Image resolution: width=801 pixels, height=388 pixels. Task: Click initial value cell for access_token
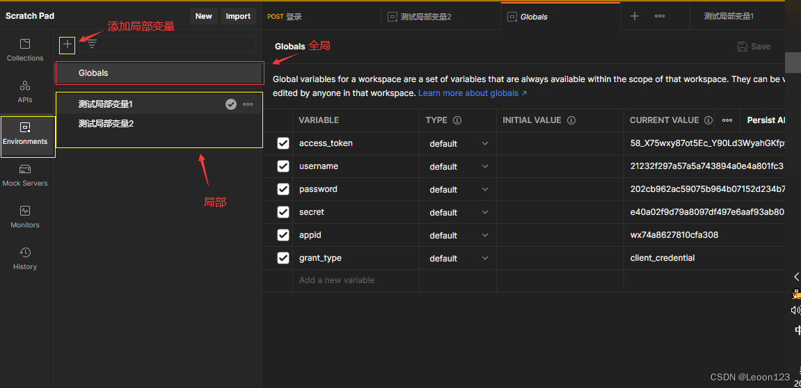click(x=560, y=144)
